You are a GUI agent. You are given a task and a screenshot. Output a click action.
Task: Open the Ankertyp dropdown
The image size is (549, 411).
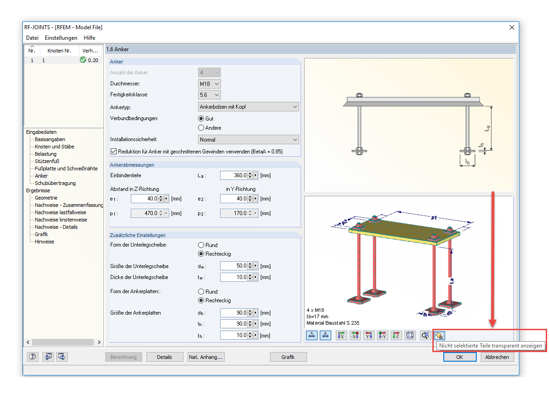[x=248, y=107]
